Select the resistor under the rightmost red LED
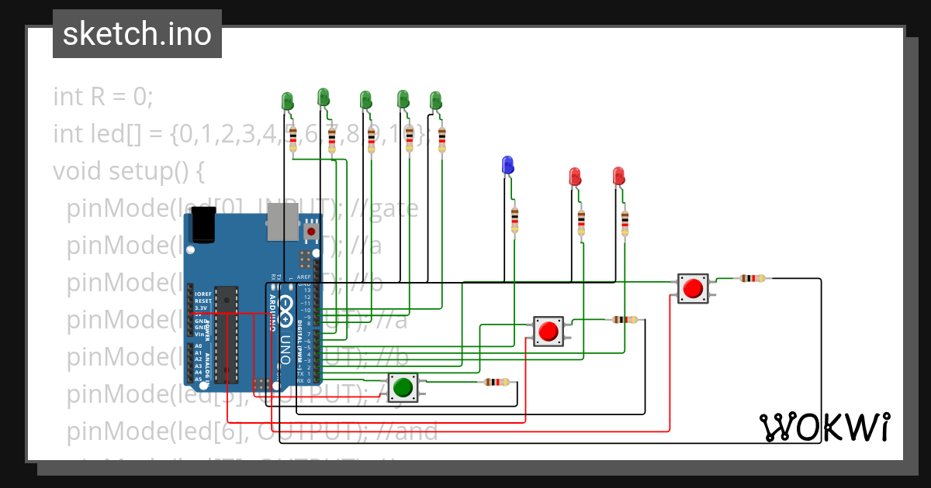The width and height of the screenshot is (931, 488). 625,222
